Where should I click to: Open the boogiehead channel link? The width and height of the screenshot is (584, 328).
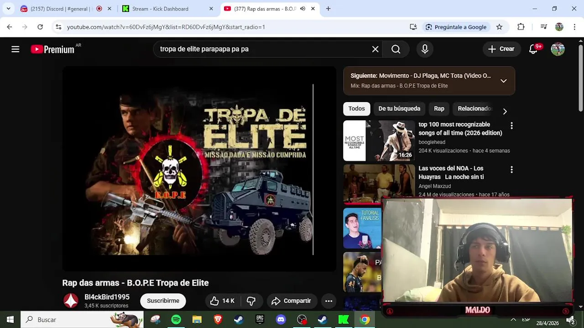432,142
